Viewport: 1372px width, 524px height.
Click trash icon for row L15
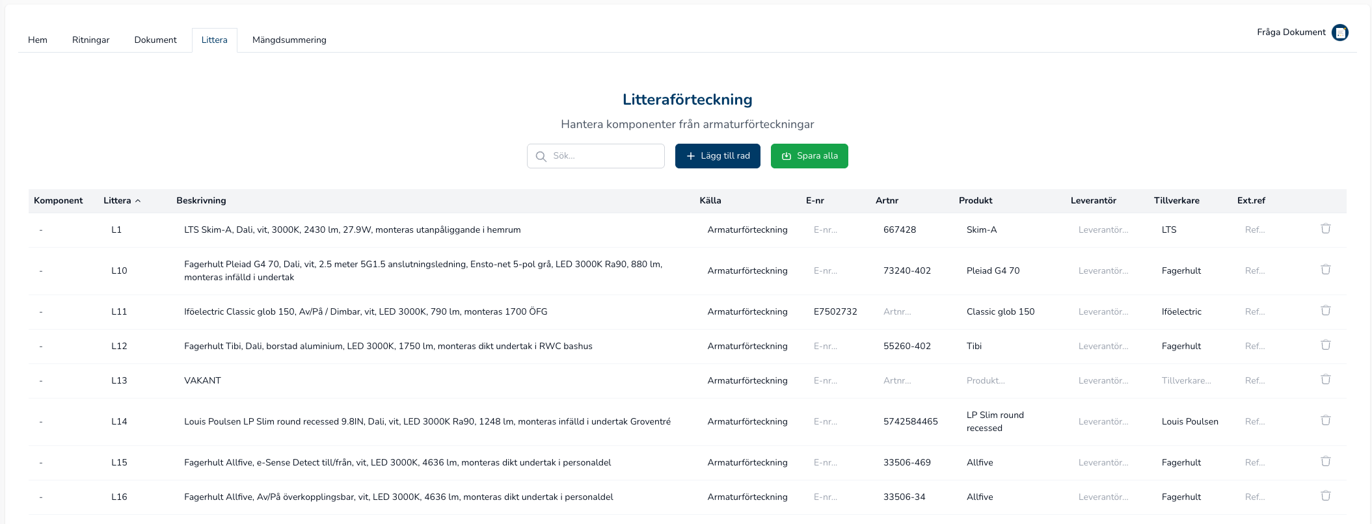[1325, 462]
